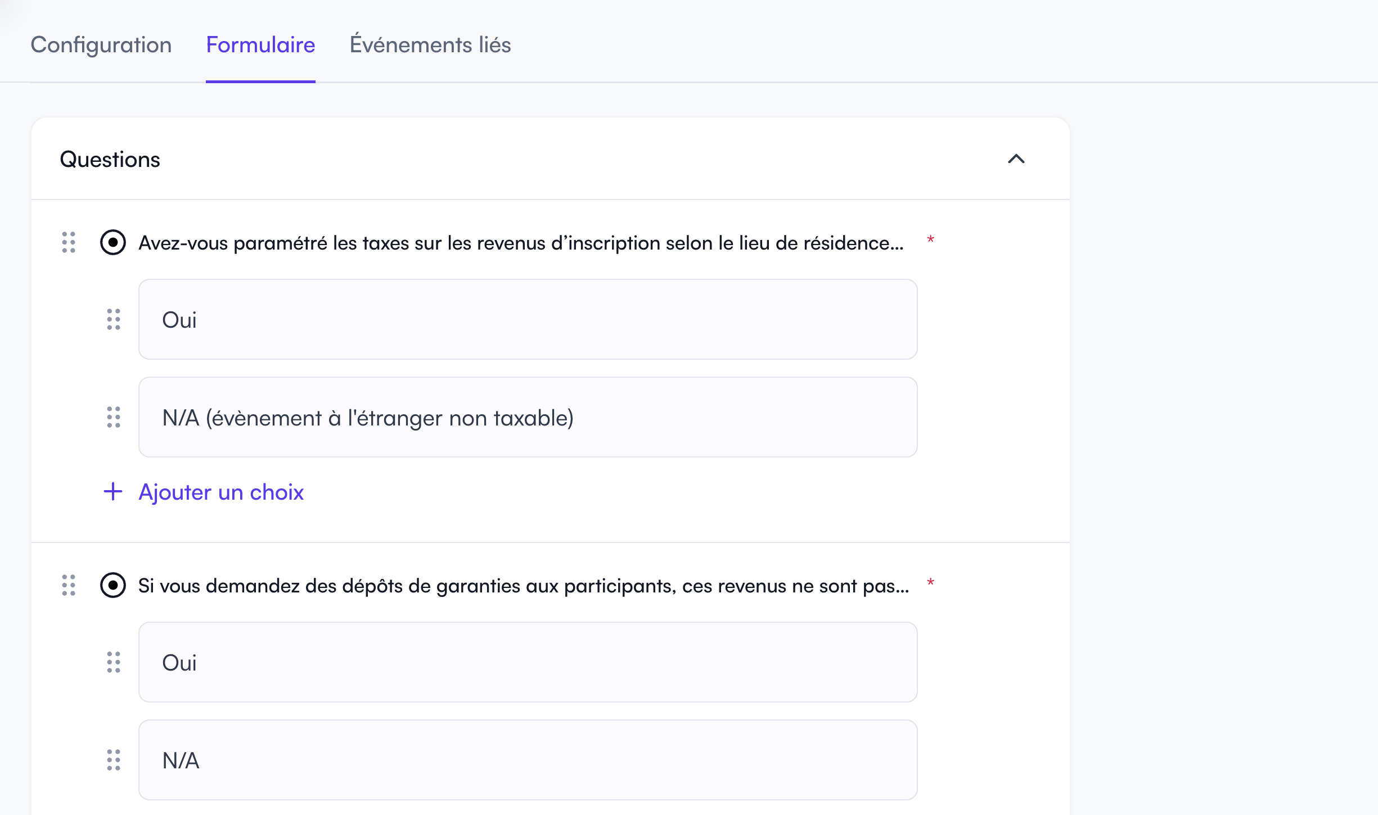Toggle the radio control beside 'Avez-vous paramétré les taxes'
1378x815 pixels.
(112, 243)
